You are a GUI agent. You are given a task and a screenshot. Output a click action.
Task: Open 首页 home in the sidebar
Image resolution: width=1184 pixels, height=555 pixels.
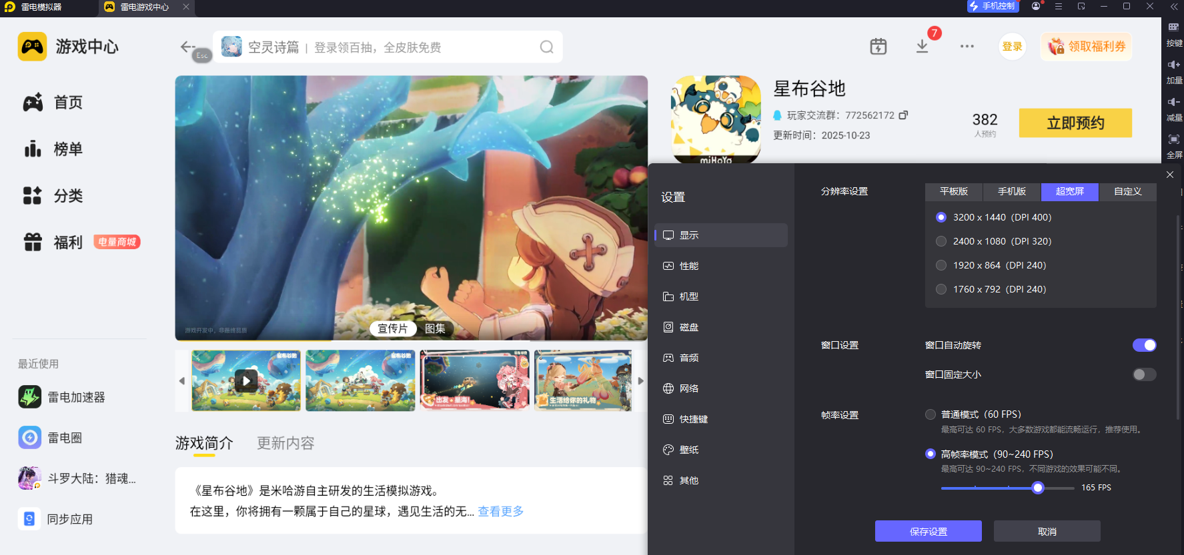[53, 103]
